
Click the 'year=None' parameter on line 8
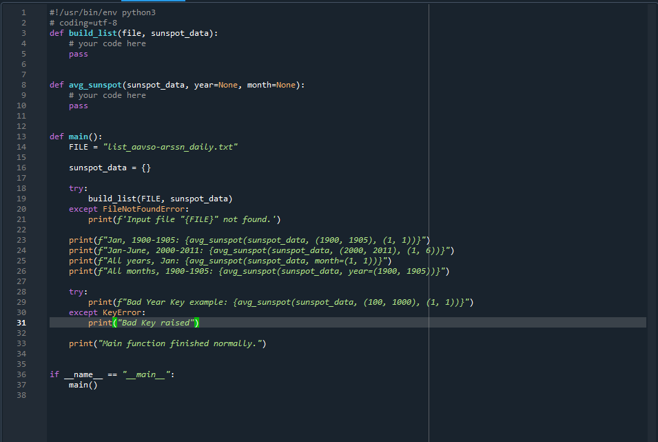pos(216,85)
